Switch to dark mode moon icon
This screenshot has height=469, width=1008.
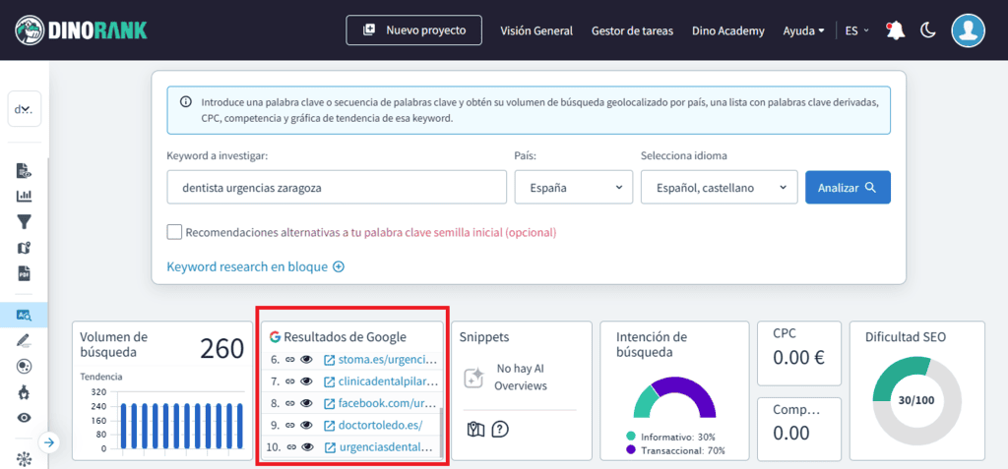click(927, 30)
